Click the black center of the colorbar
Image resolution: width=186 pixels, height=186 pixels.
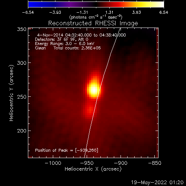[x=96, y=4]
